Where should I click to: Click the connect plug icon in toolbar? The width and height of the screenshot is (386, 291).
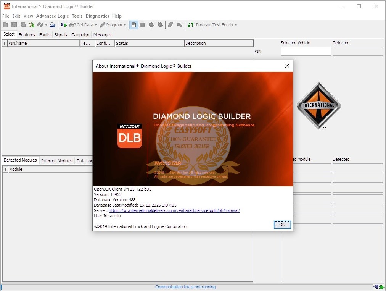coord(64,25)
